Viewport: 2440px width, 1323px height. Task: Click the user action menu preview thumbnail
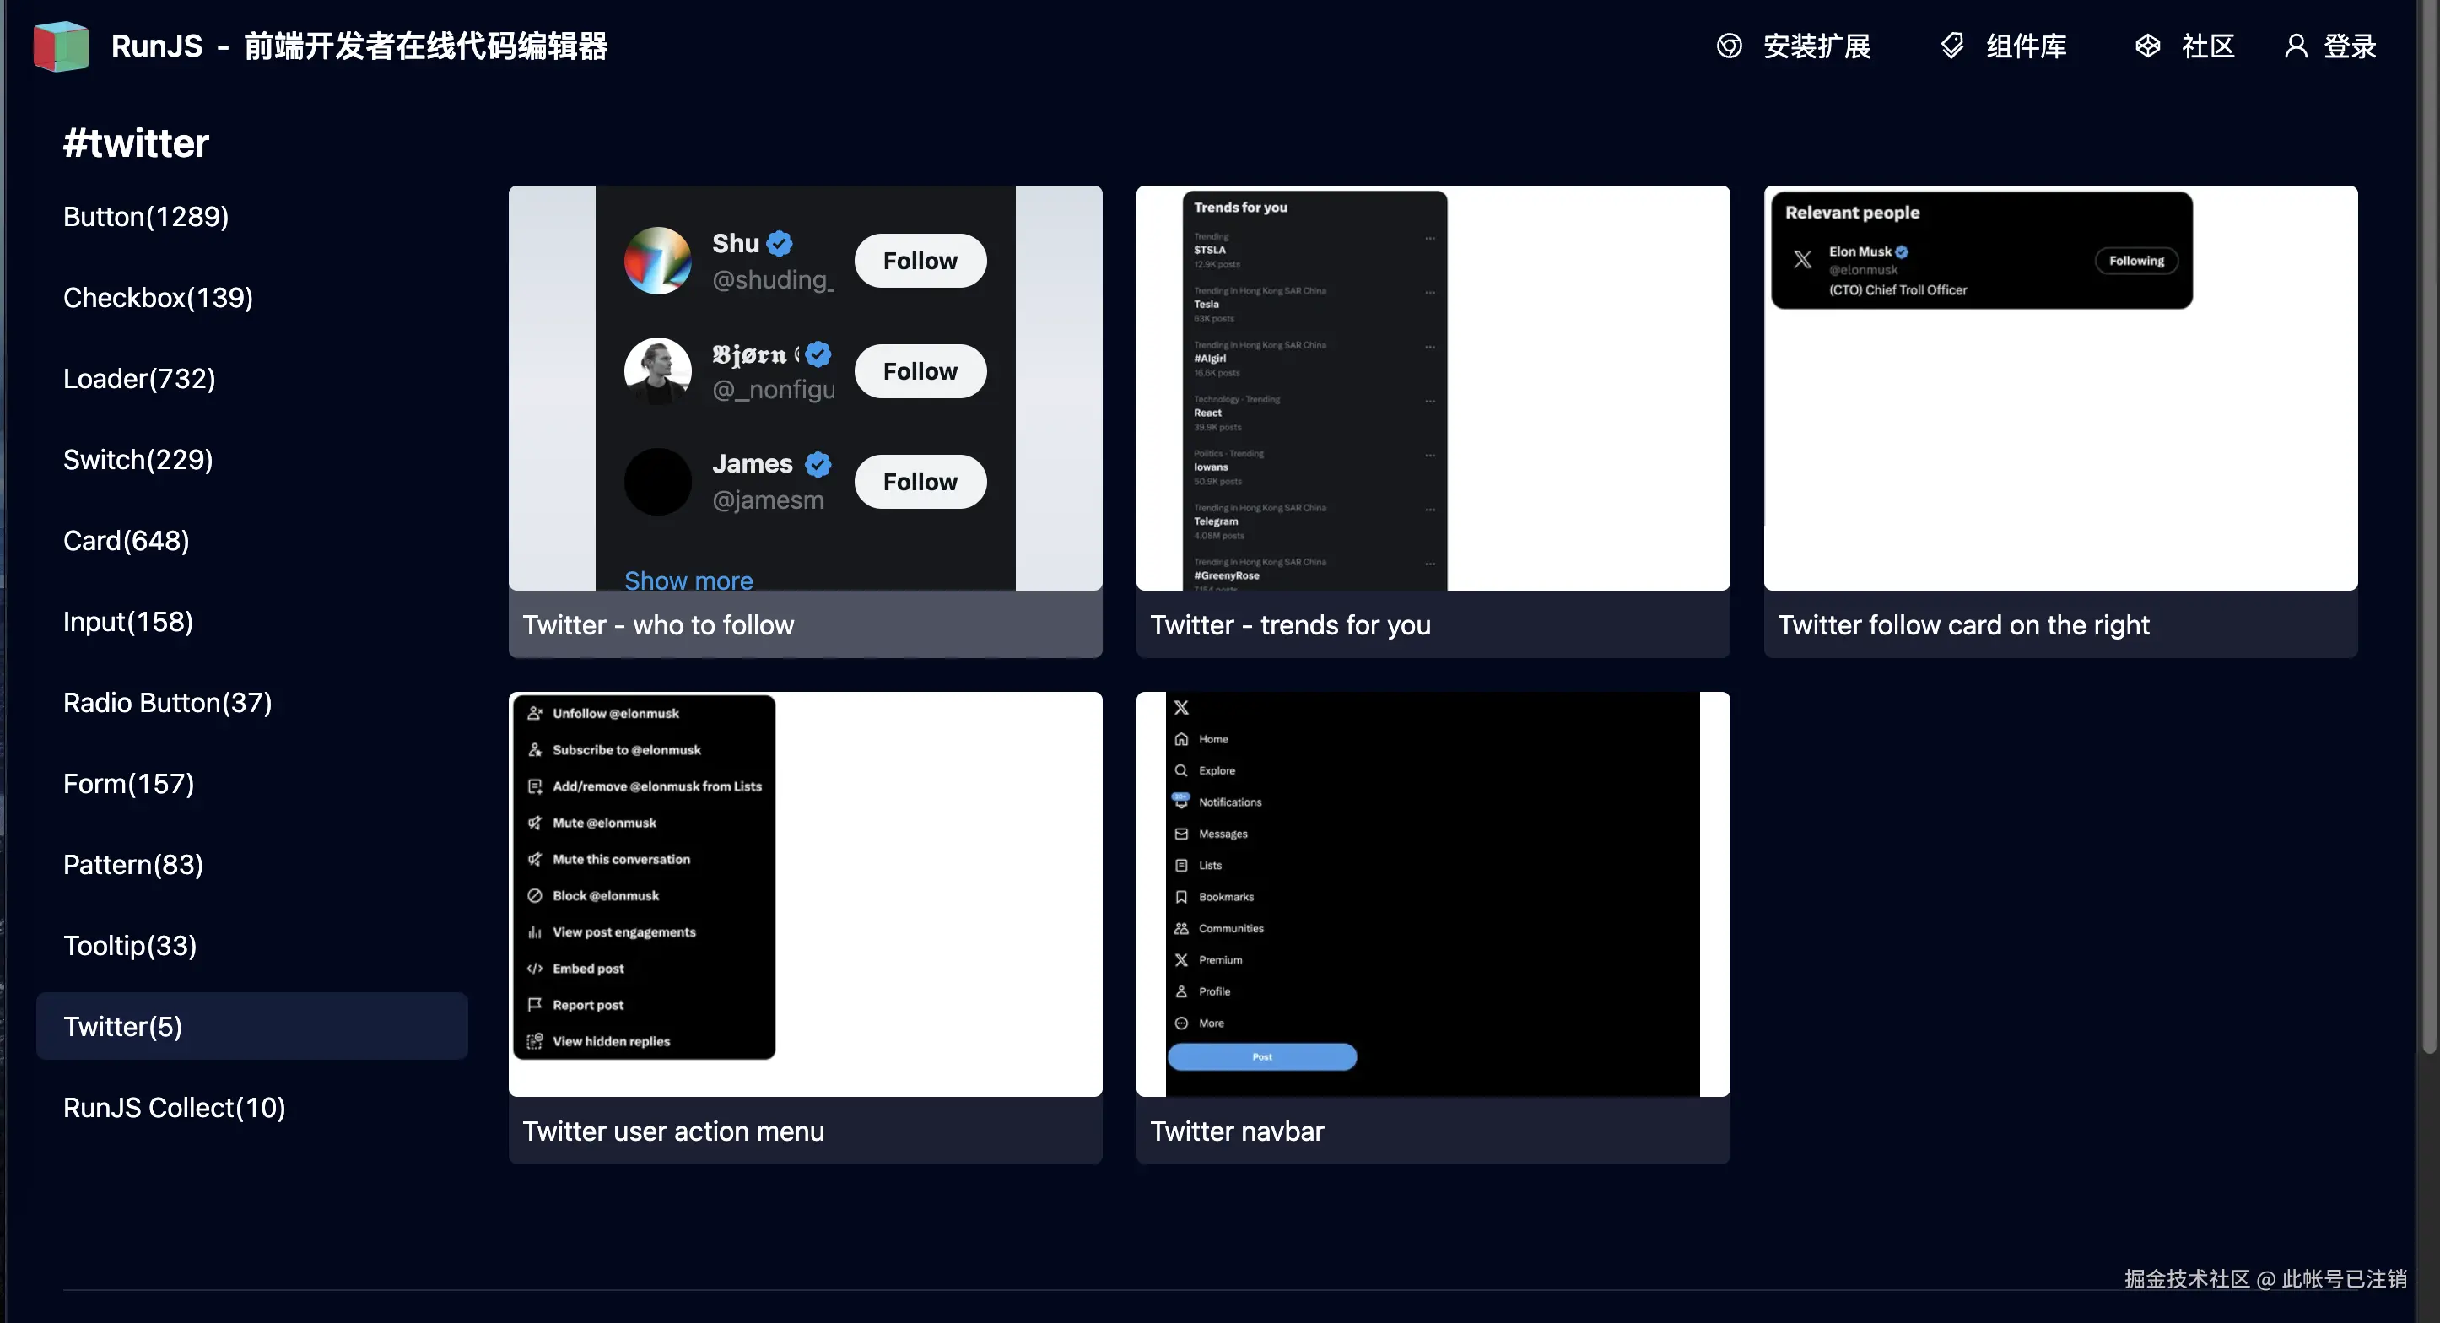coord(805,894)
